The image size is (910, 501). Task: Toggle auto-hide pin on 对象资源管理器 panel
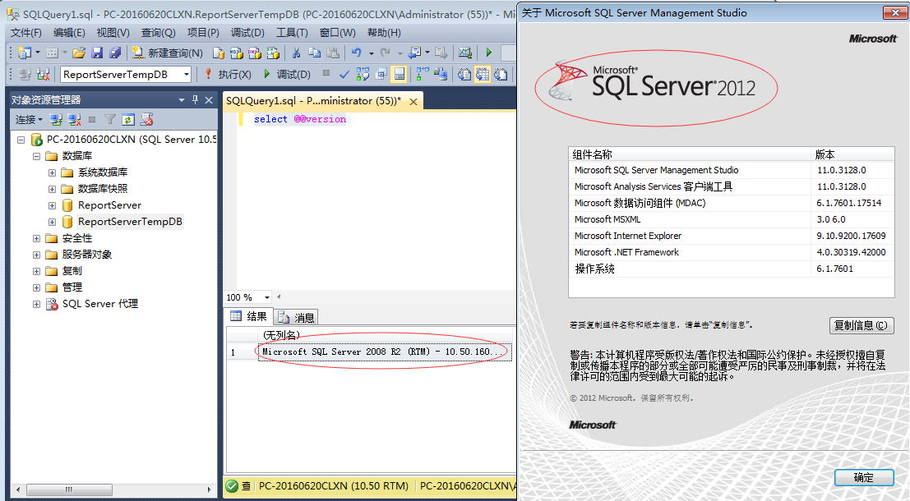pos(195,99)
